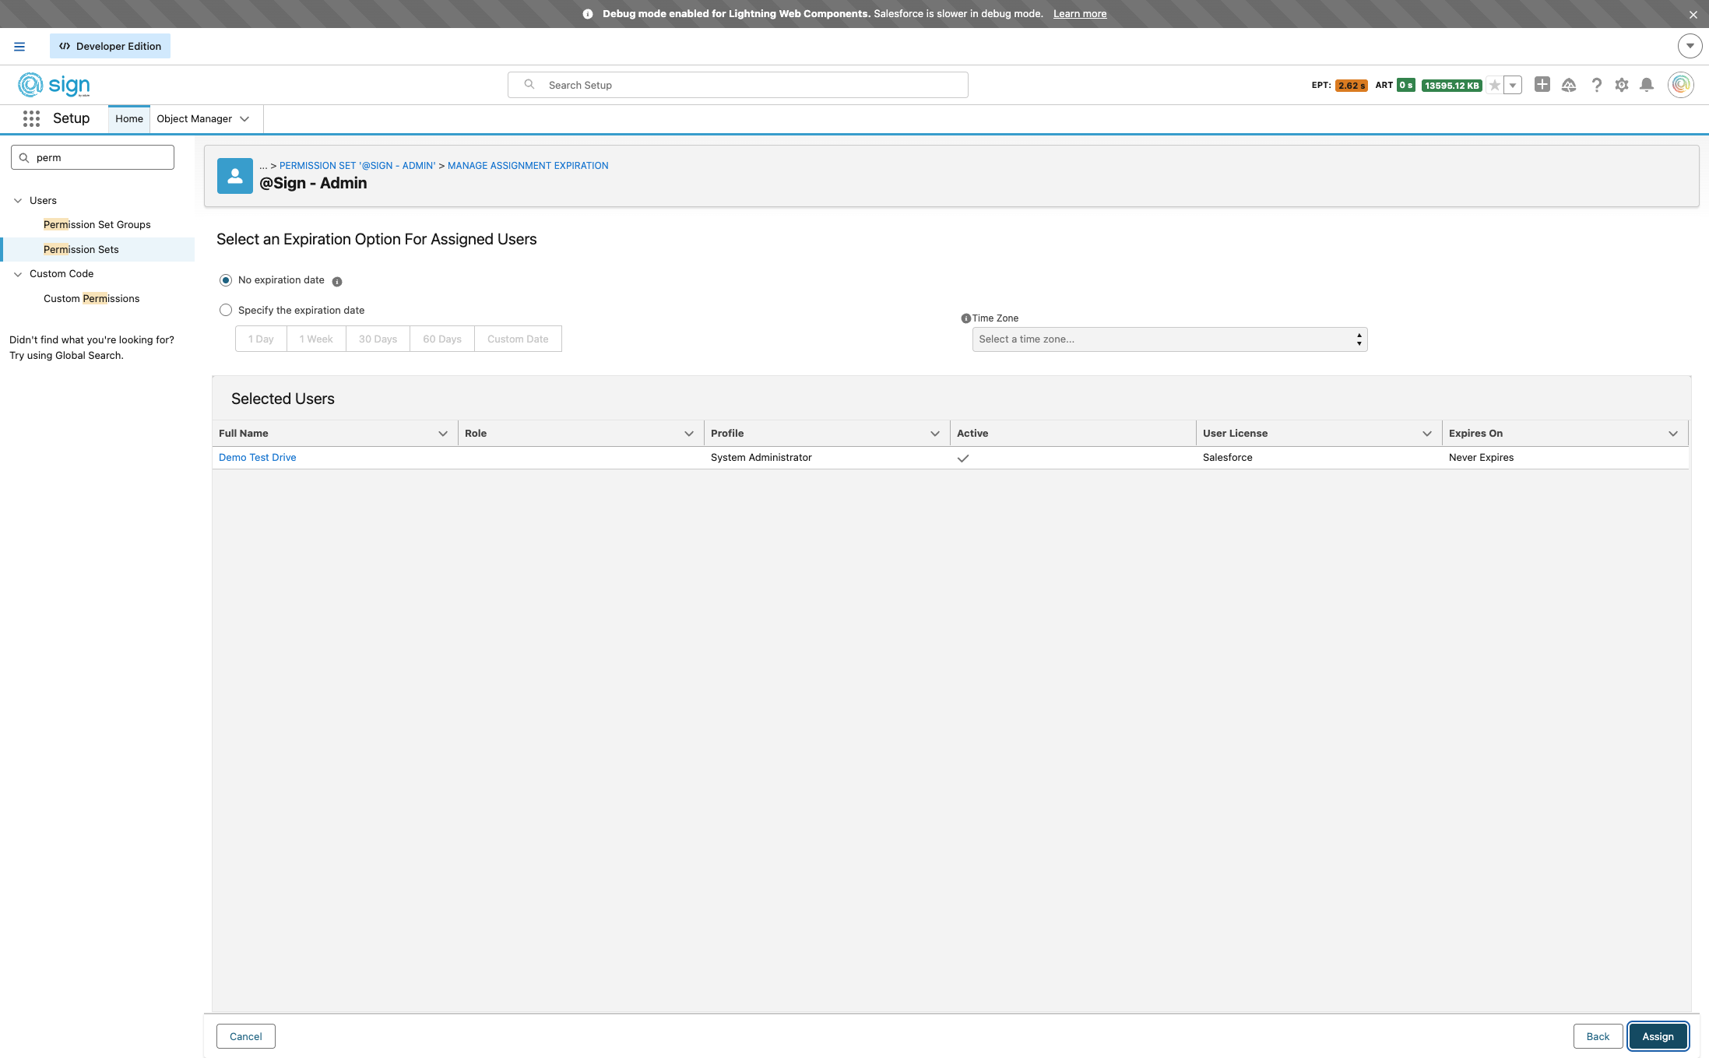This screenshot has width=1709, height=1058.
Task: Open the user avatar profile icon
Action: tap(1680, 85)
